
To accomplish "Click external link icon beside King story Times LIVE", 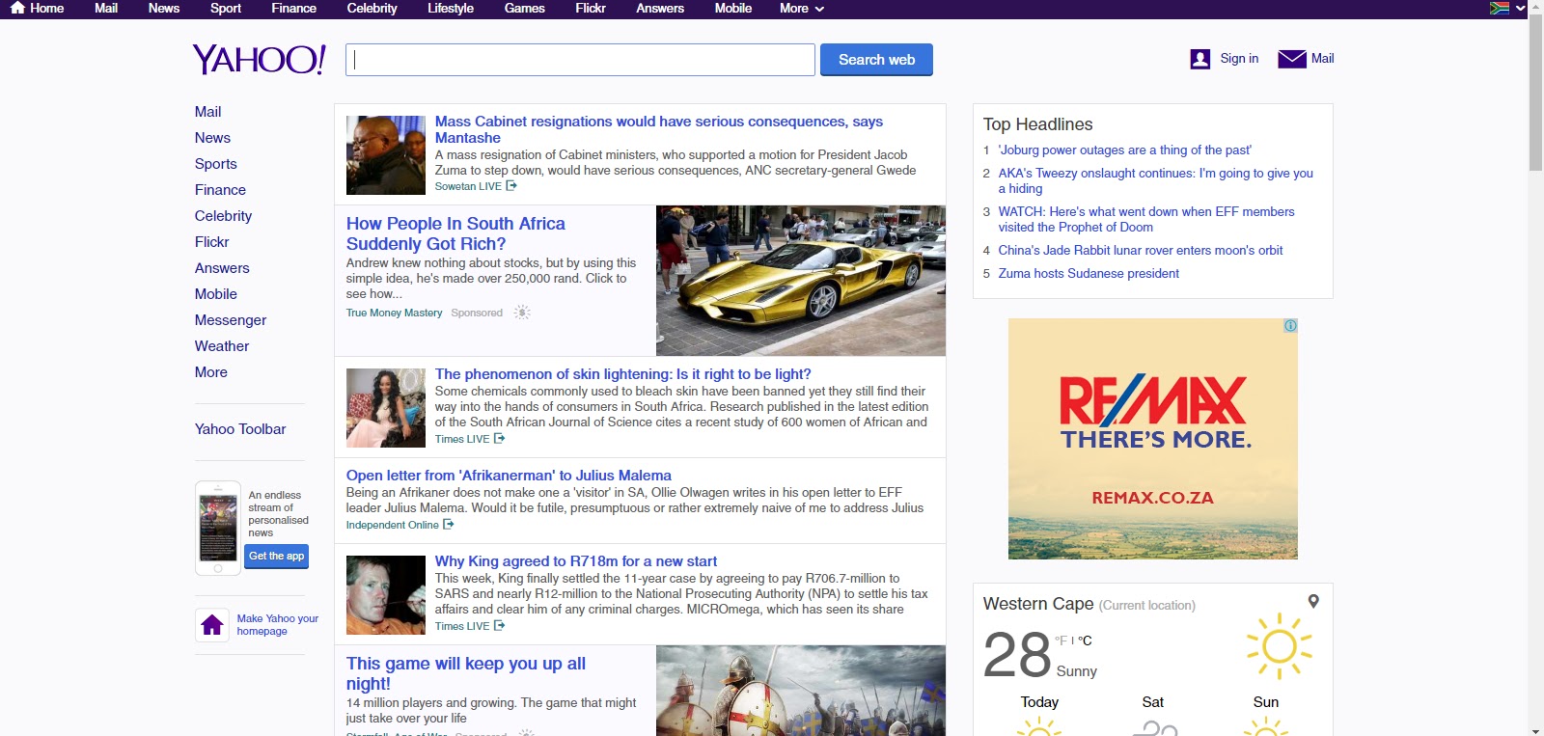I will 499,626.
